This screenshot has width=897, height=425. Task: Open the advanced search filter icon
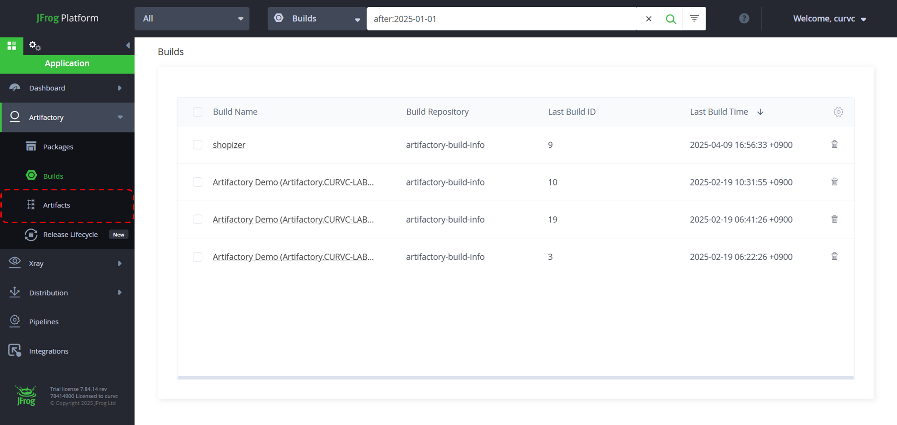(x=694, y=18)
